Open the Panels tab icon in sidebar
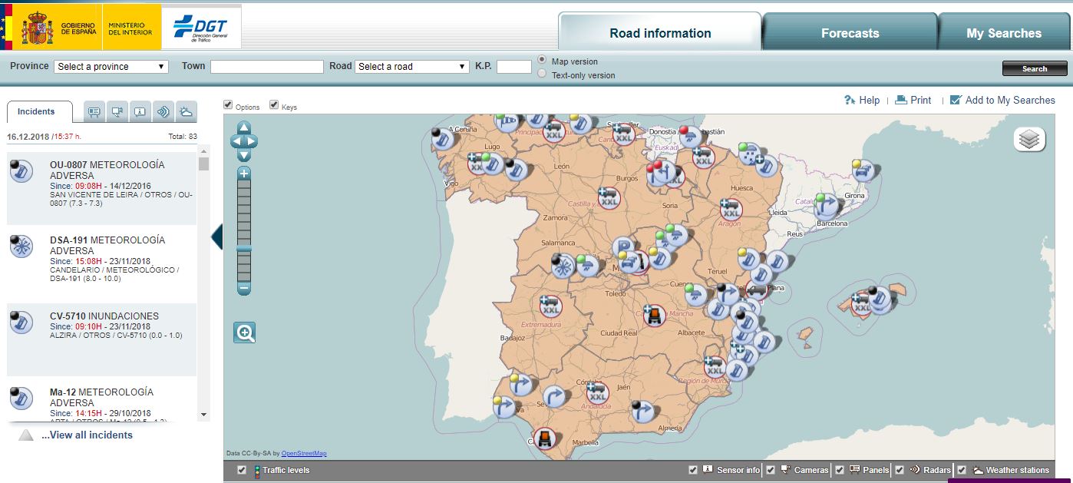 pyautogui.click(x=94, y=111)
